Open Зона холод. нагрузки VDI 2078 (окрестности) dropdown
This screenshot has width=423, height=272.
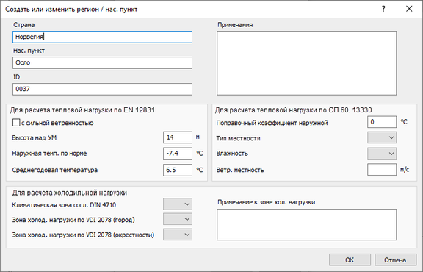coord(178,235)
